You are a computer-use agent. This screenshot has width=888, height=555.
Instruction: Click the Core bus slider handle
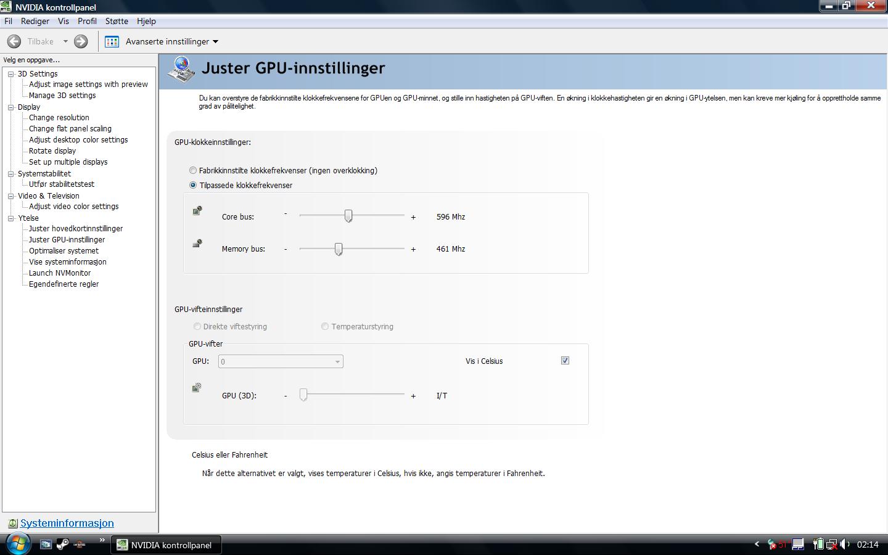(x=348, y=216)
